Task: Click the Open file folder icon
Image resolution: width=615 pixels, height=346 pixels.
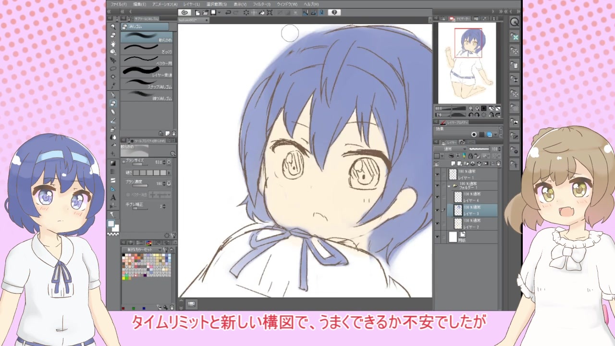Action: pos(205,12)
